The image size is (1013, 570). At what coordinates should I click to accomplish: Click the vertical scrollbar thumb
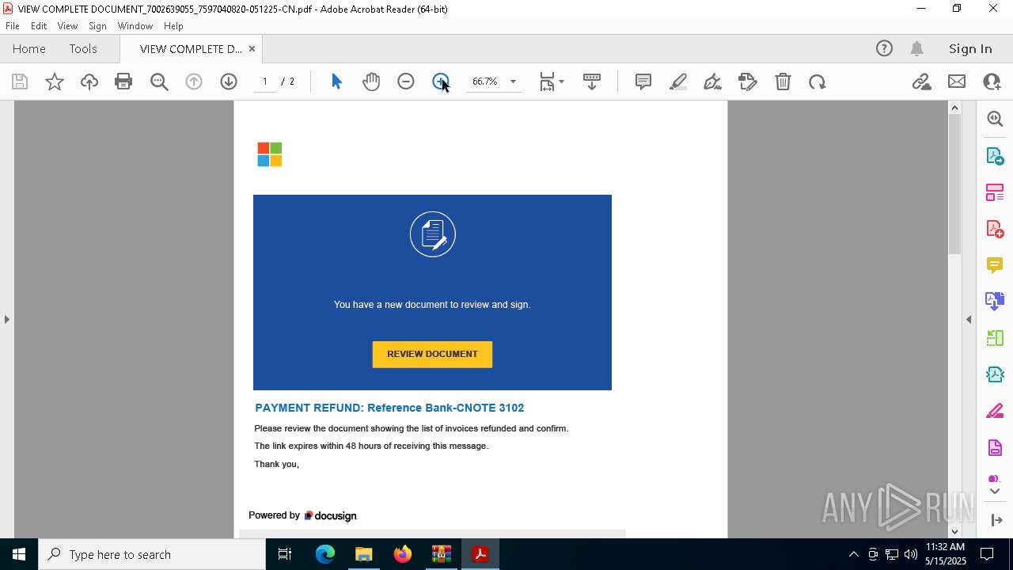coord(954,184)
